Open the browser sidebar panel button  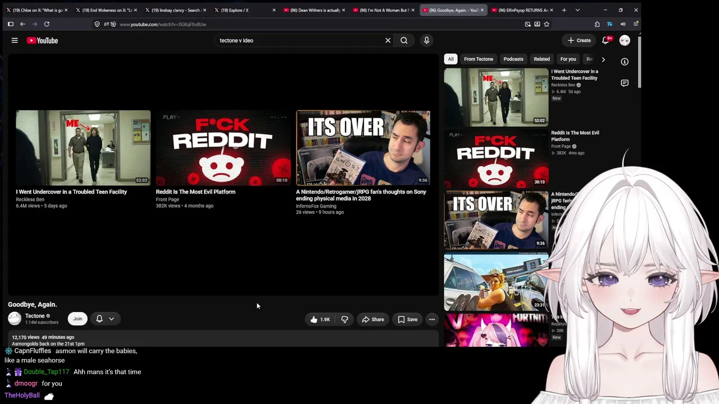tap(11, 24)
